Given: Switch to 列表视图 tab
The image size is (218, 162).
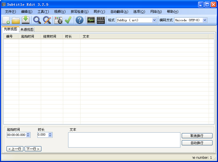Looking at the screenshot, I should click(x=11, y=29).
